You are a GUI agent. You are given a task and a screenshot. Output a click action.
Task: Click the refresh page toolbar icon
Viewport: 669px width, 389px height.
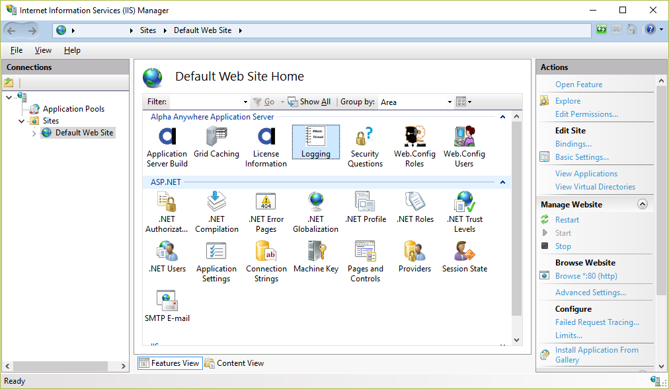click(601, 30)
